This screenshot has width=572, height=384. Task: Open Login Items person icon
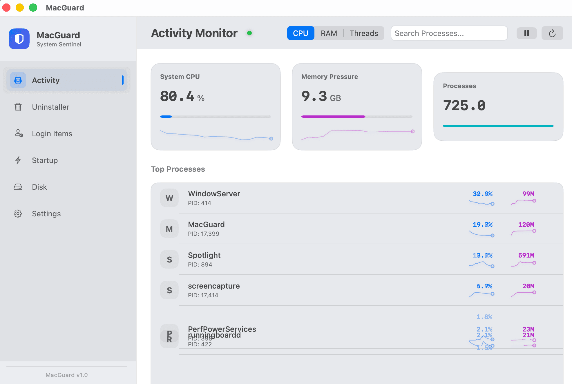coord(19,133)
